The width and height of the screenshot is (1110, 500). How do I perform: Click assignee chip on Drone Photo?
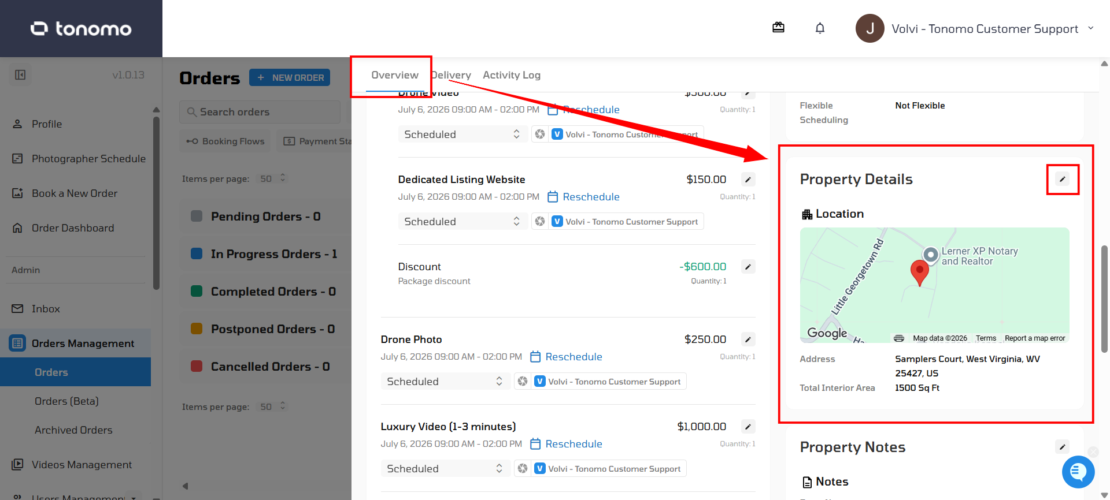coord(608,382)
